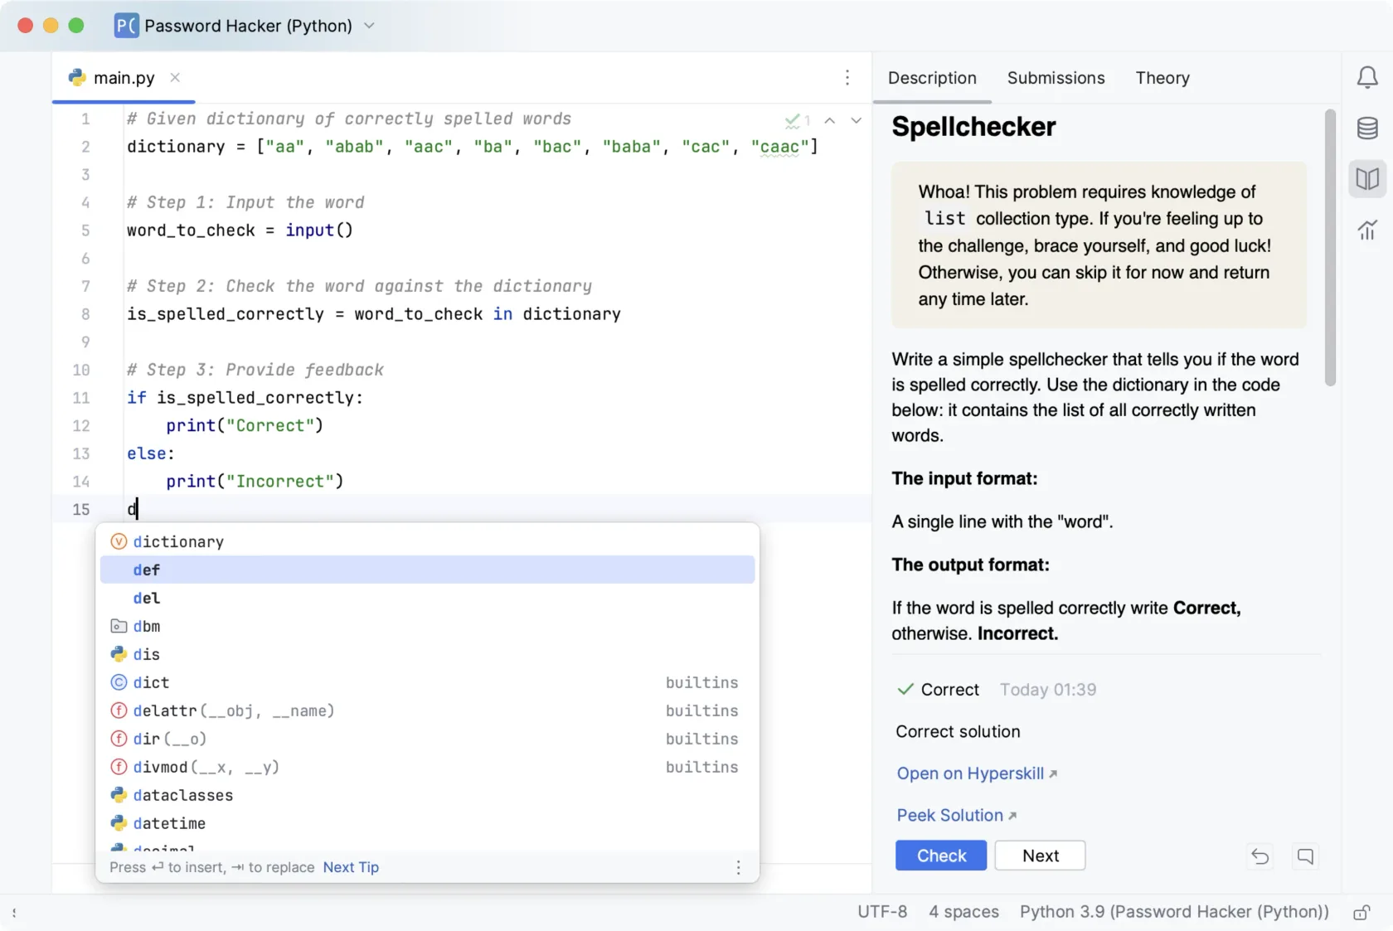
Task: Choose the 'dataclasses' module suggestion
Action: tap(427, 795)
